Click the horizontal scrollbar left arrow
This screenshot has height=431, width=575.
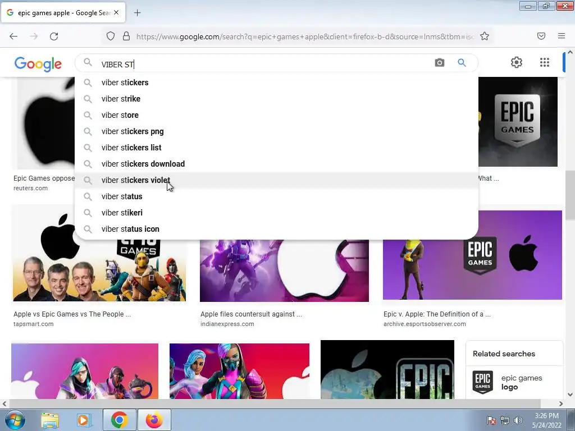[4, 404]
